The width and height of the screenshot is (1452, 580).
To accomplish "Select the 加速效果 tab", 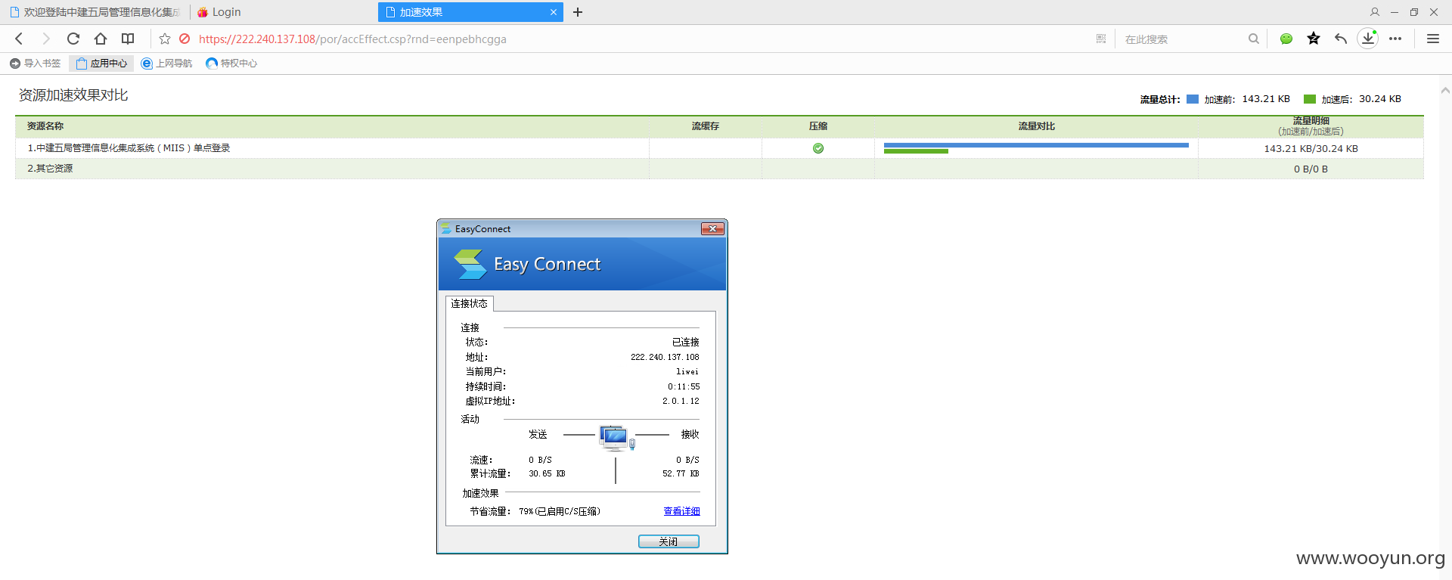I will [x=470, y=12].
